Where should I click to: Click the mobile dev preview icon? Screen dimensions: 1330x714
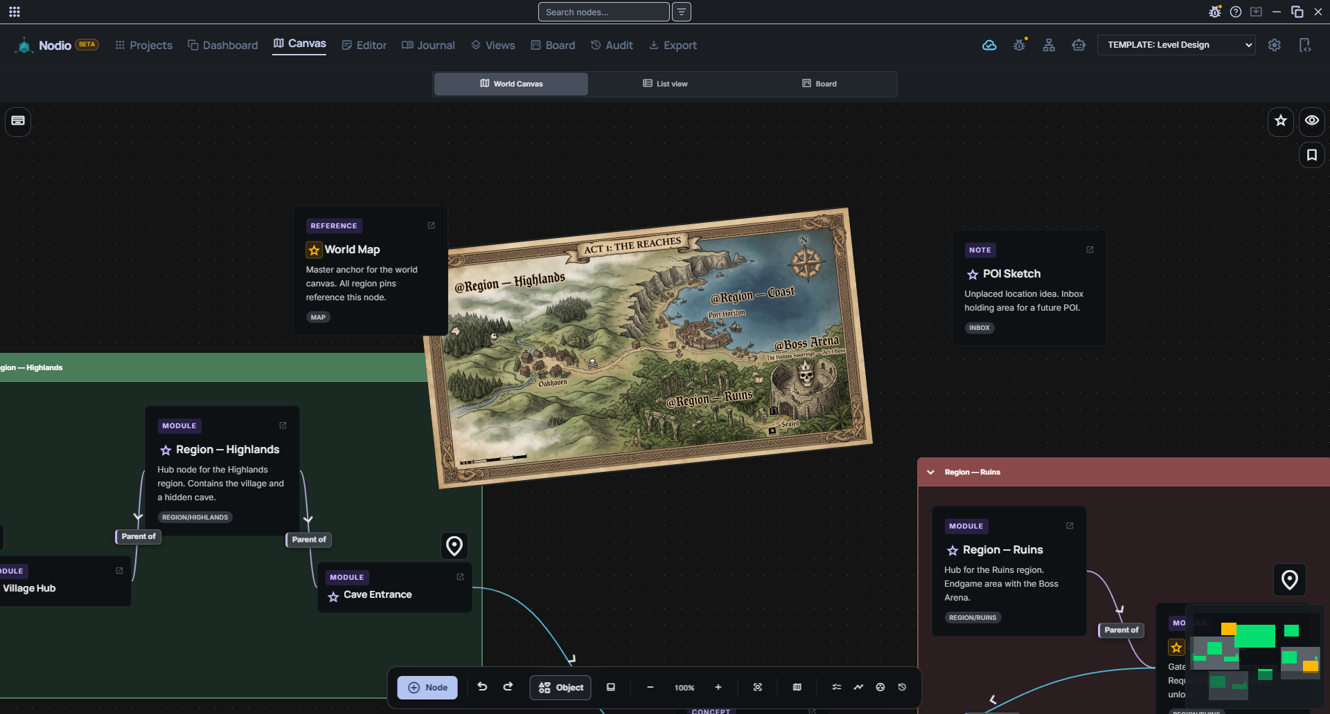pyautogui.click(x=1305, y=45)
